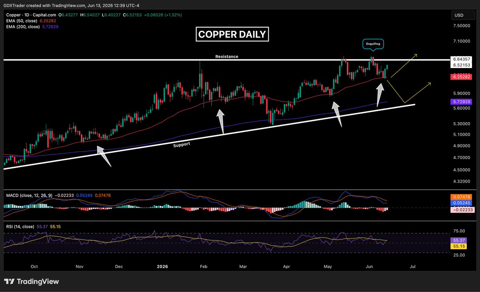Click the 4.70000 price axis label
This screenshot has height=292, width=480.
[462, 158]
